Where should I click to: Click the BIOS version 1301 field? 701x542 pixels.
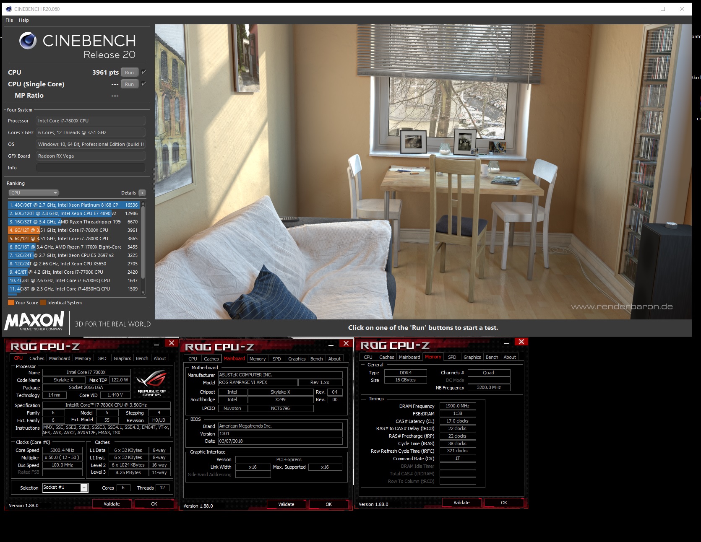[280, 434]
